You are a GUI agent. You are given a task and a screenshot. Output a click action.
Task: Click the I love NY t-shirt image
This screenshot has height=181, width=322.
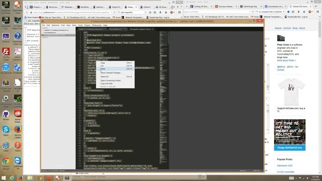(291, 92)
